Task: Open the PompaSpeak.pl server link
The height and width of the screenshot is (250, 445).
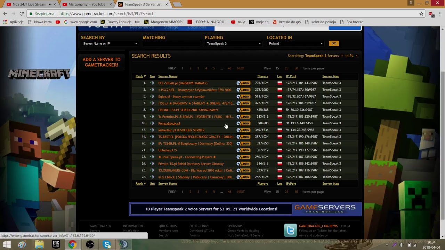Action: tap(169, 123)
